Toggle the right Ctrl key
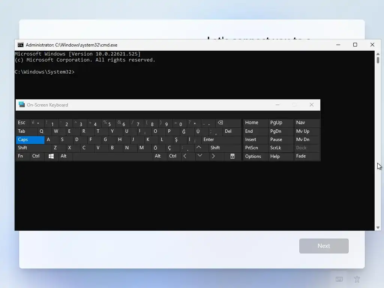The image size is (384, 288). (x=174, y=156)
